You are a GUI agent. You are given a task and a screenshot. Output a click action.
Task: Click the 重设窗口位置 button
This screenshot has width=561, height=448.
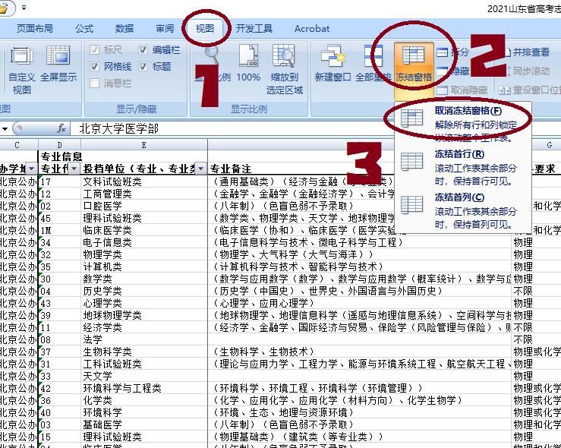[x=530, y=90]
